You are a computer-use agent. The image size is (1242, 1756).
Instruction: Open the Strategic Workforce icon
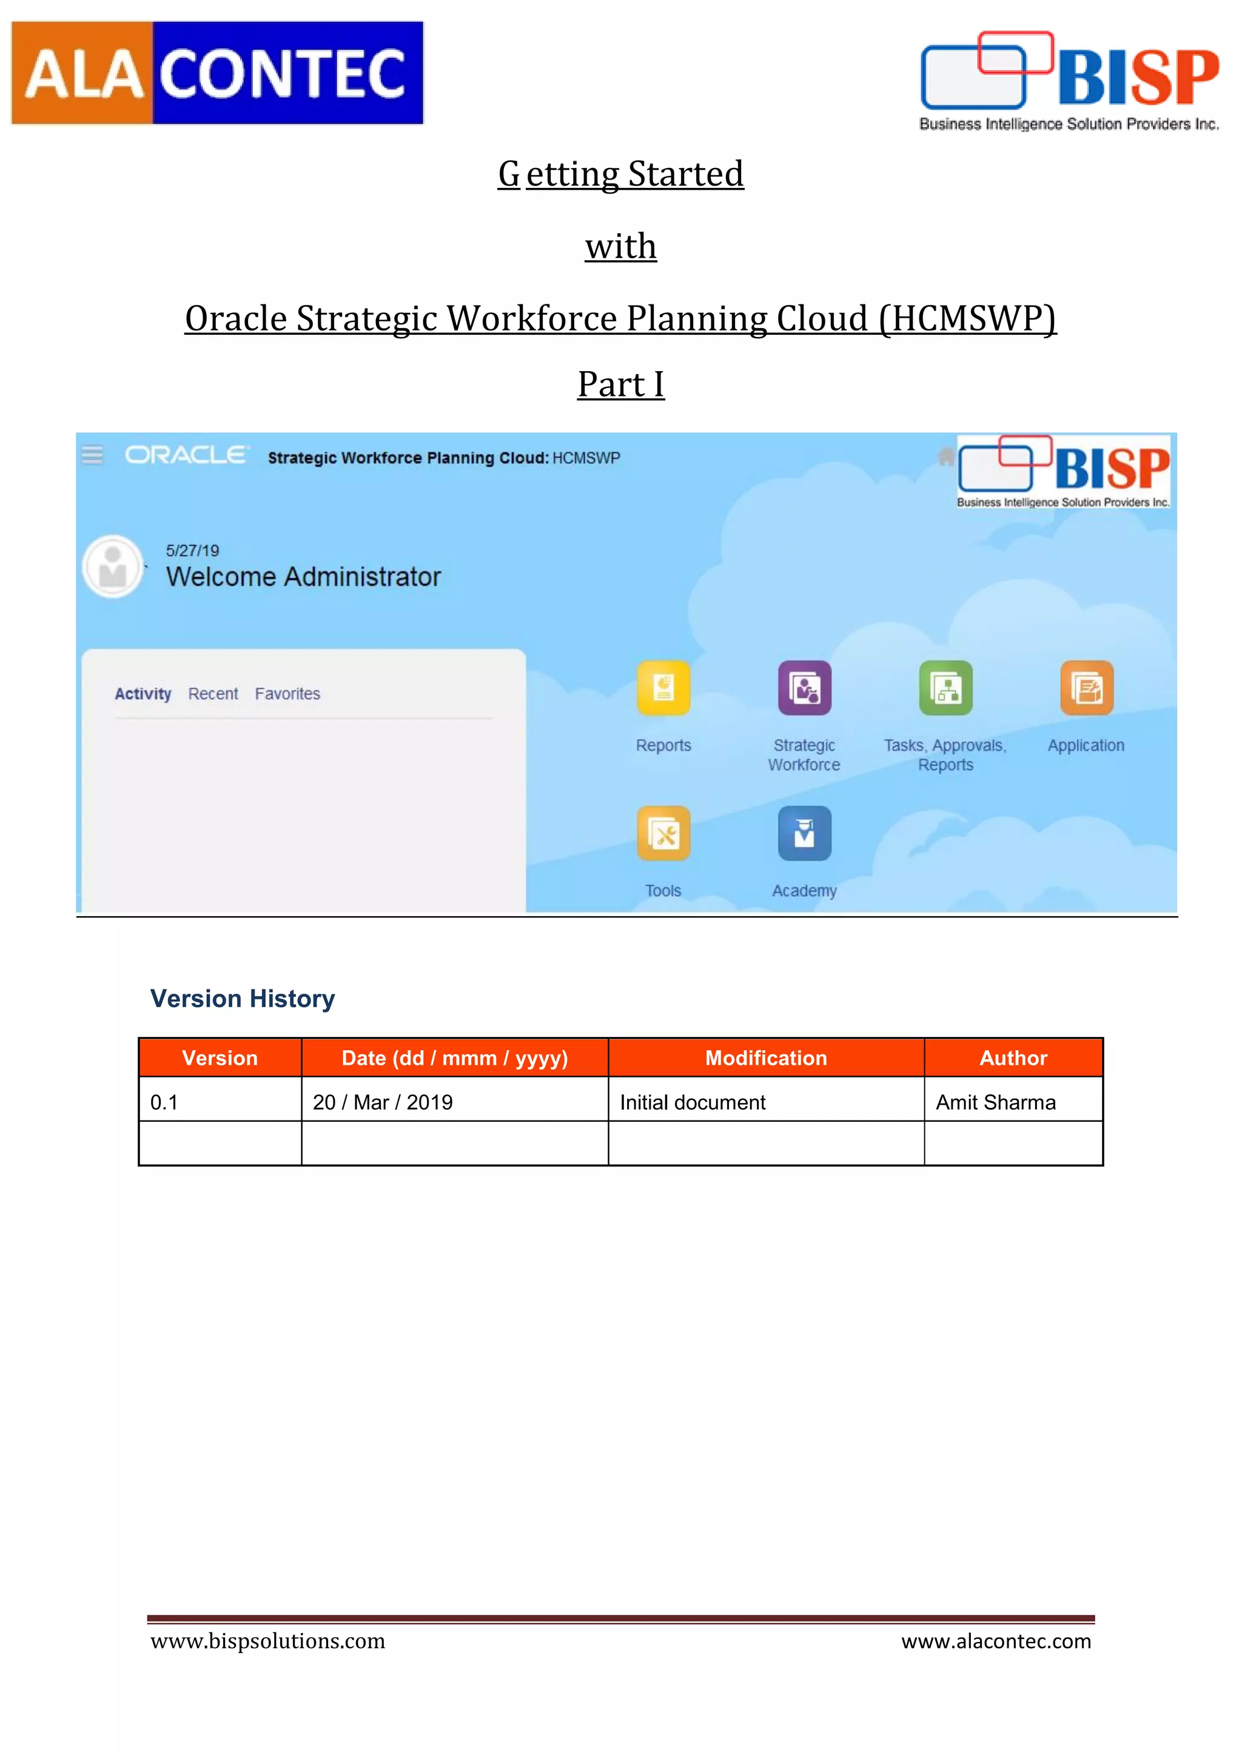(x=804, y=688)
